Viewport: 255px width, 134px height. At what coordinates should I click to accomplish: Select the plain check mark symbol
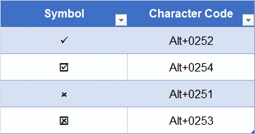[64, 40]
